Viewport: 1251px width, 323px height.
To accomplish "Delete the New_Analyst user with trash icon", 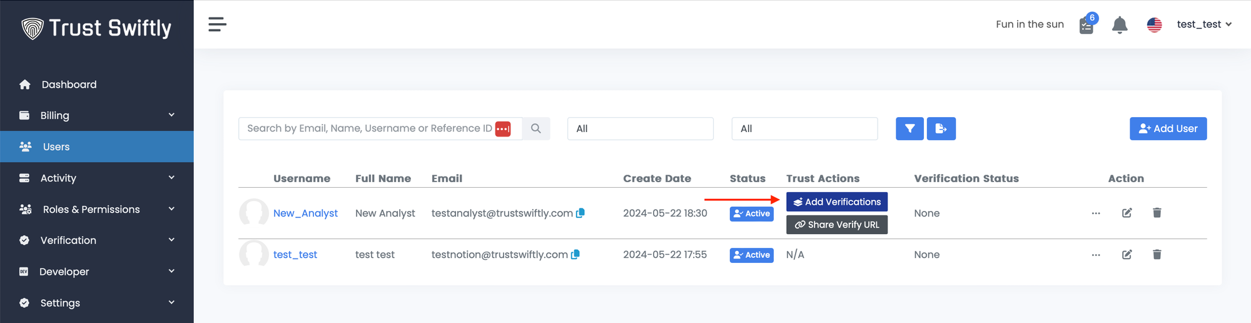I will 1157,213.
